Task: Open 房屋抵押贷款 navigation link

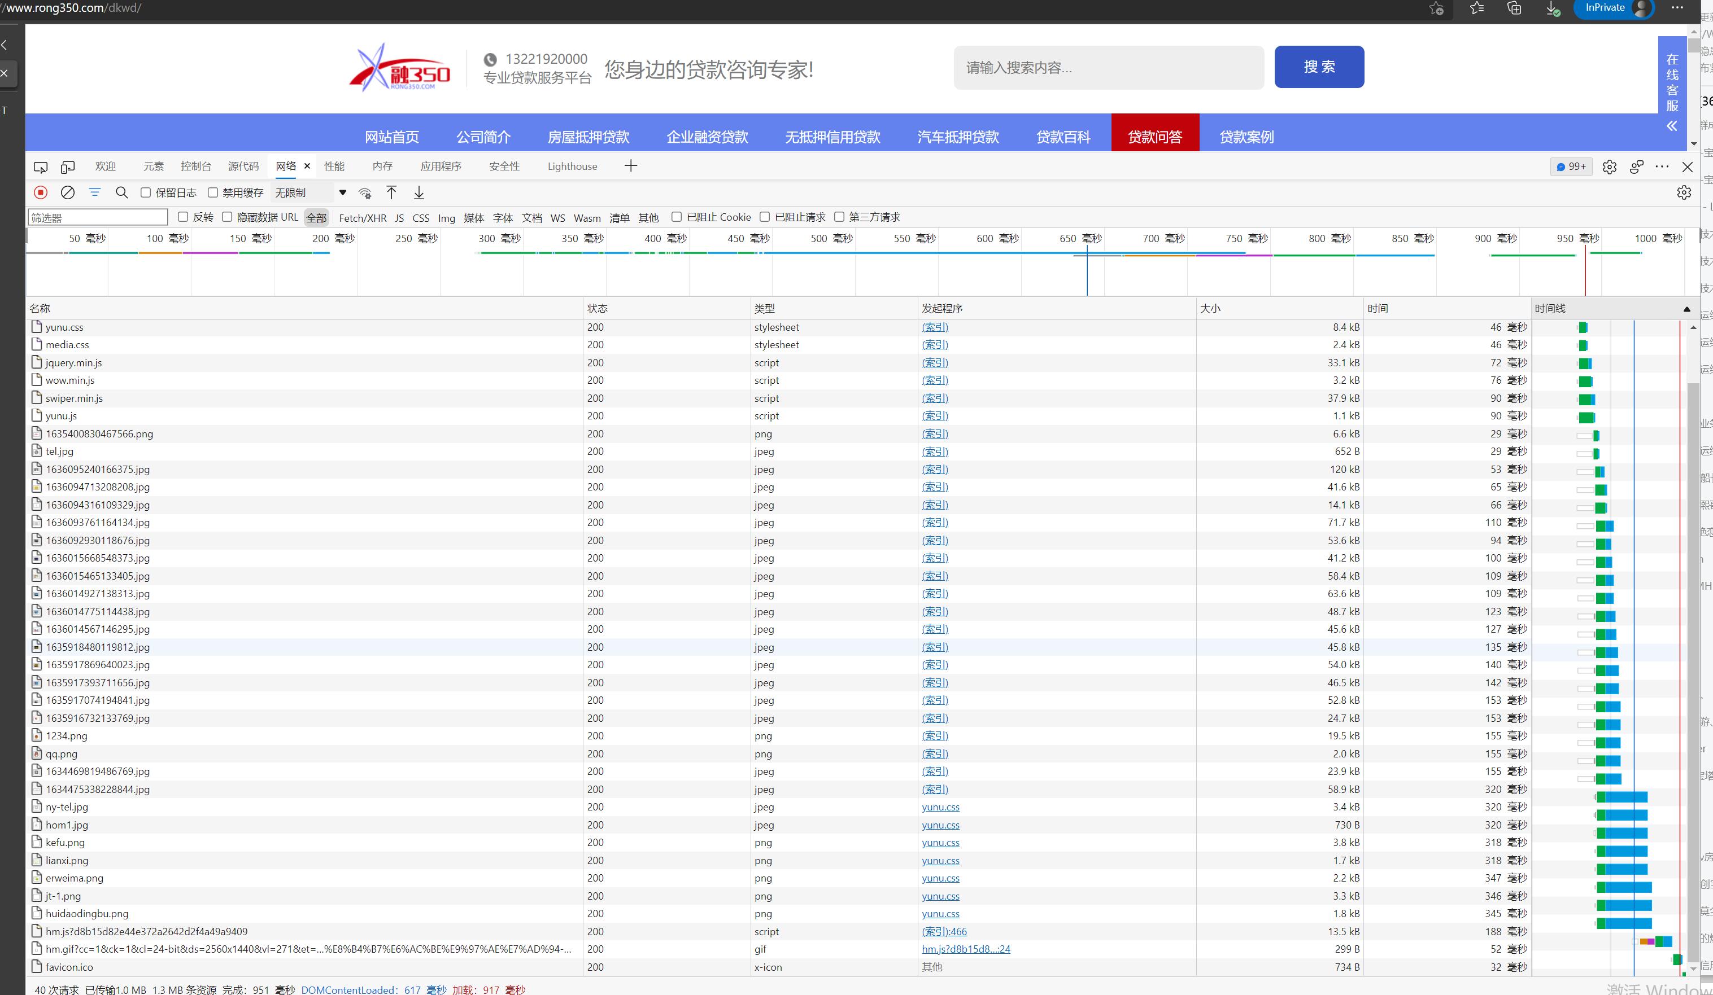Action: pos(589,137)
